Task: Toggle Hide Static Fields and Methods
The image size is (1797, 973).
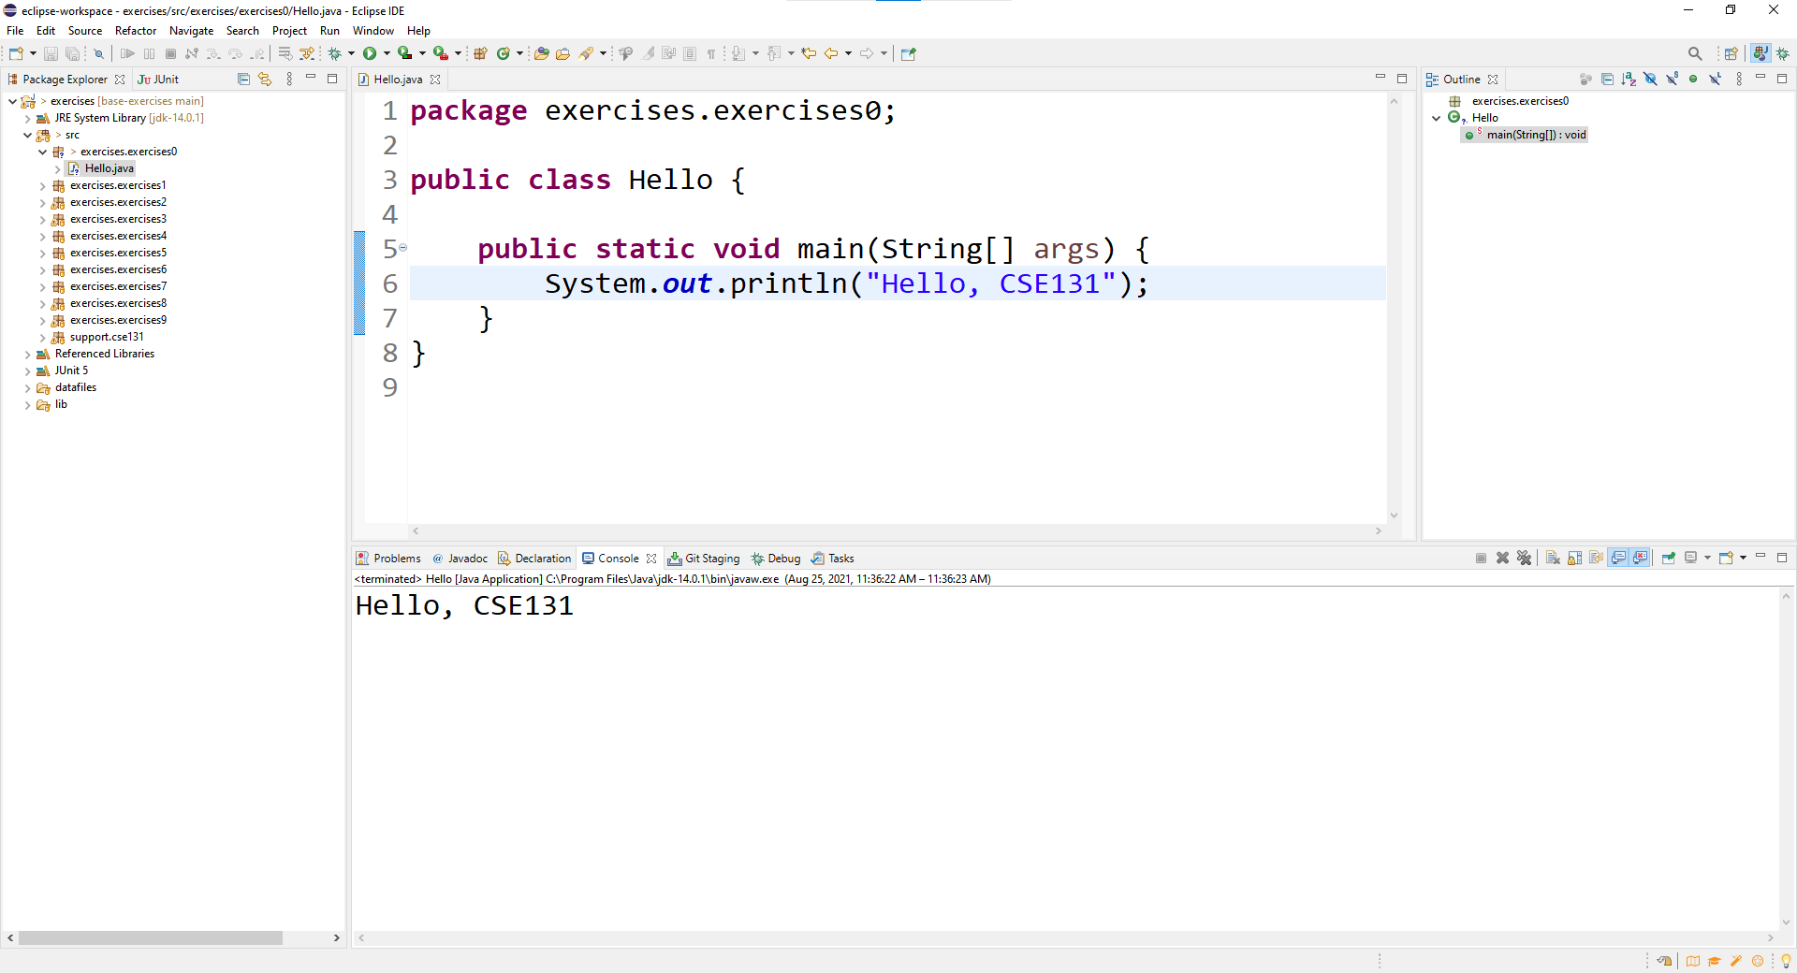Action: tap(1672, 79)
